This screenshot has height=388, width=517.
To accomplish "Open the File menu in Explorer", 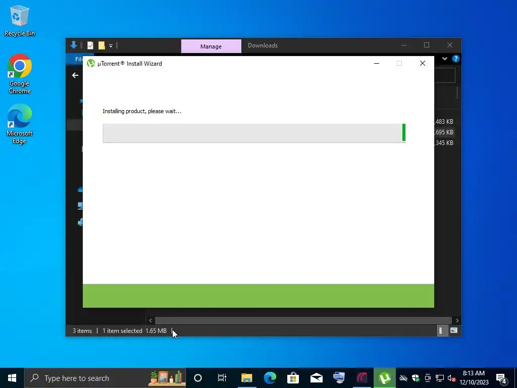I will [x=78, y=59].
